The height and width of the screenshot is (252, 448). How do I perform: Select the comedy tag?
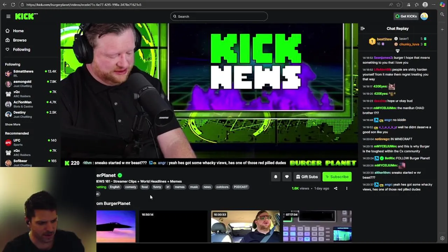coord(131,187)
